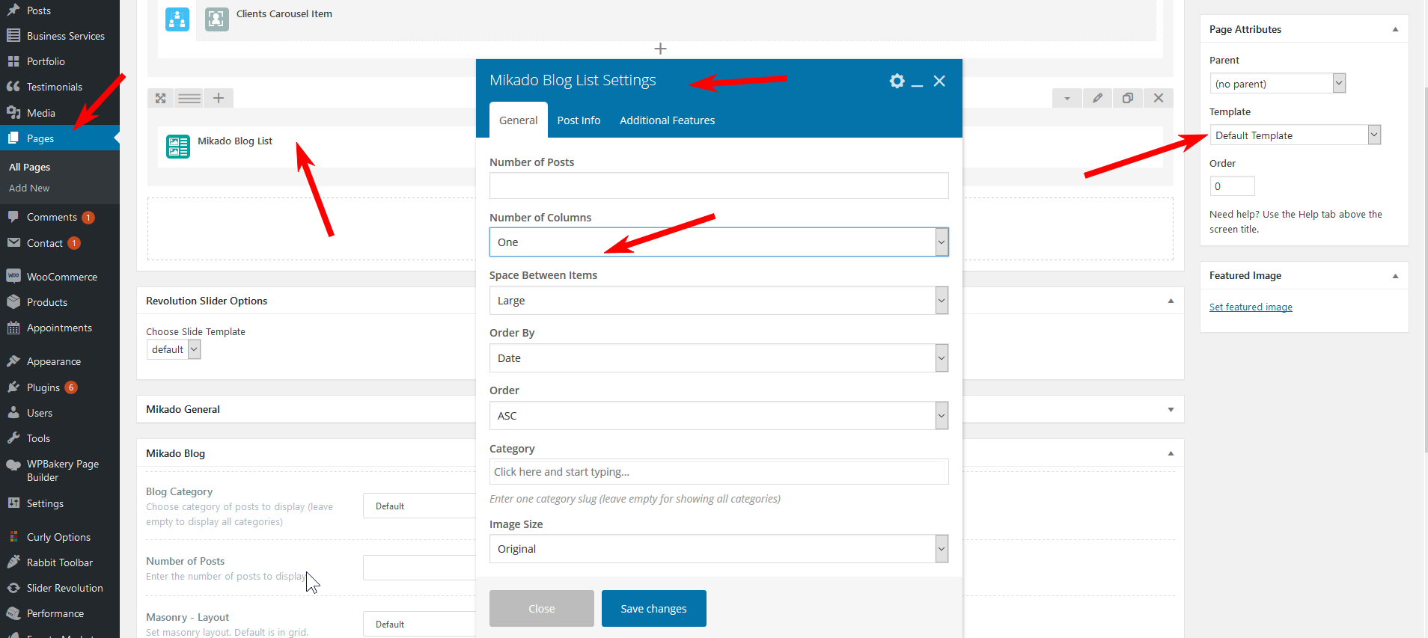Click the Curly Options icon

tap(13, 537)
